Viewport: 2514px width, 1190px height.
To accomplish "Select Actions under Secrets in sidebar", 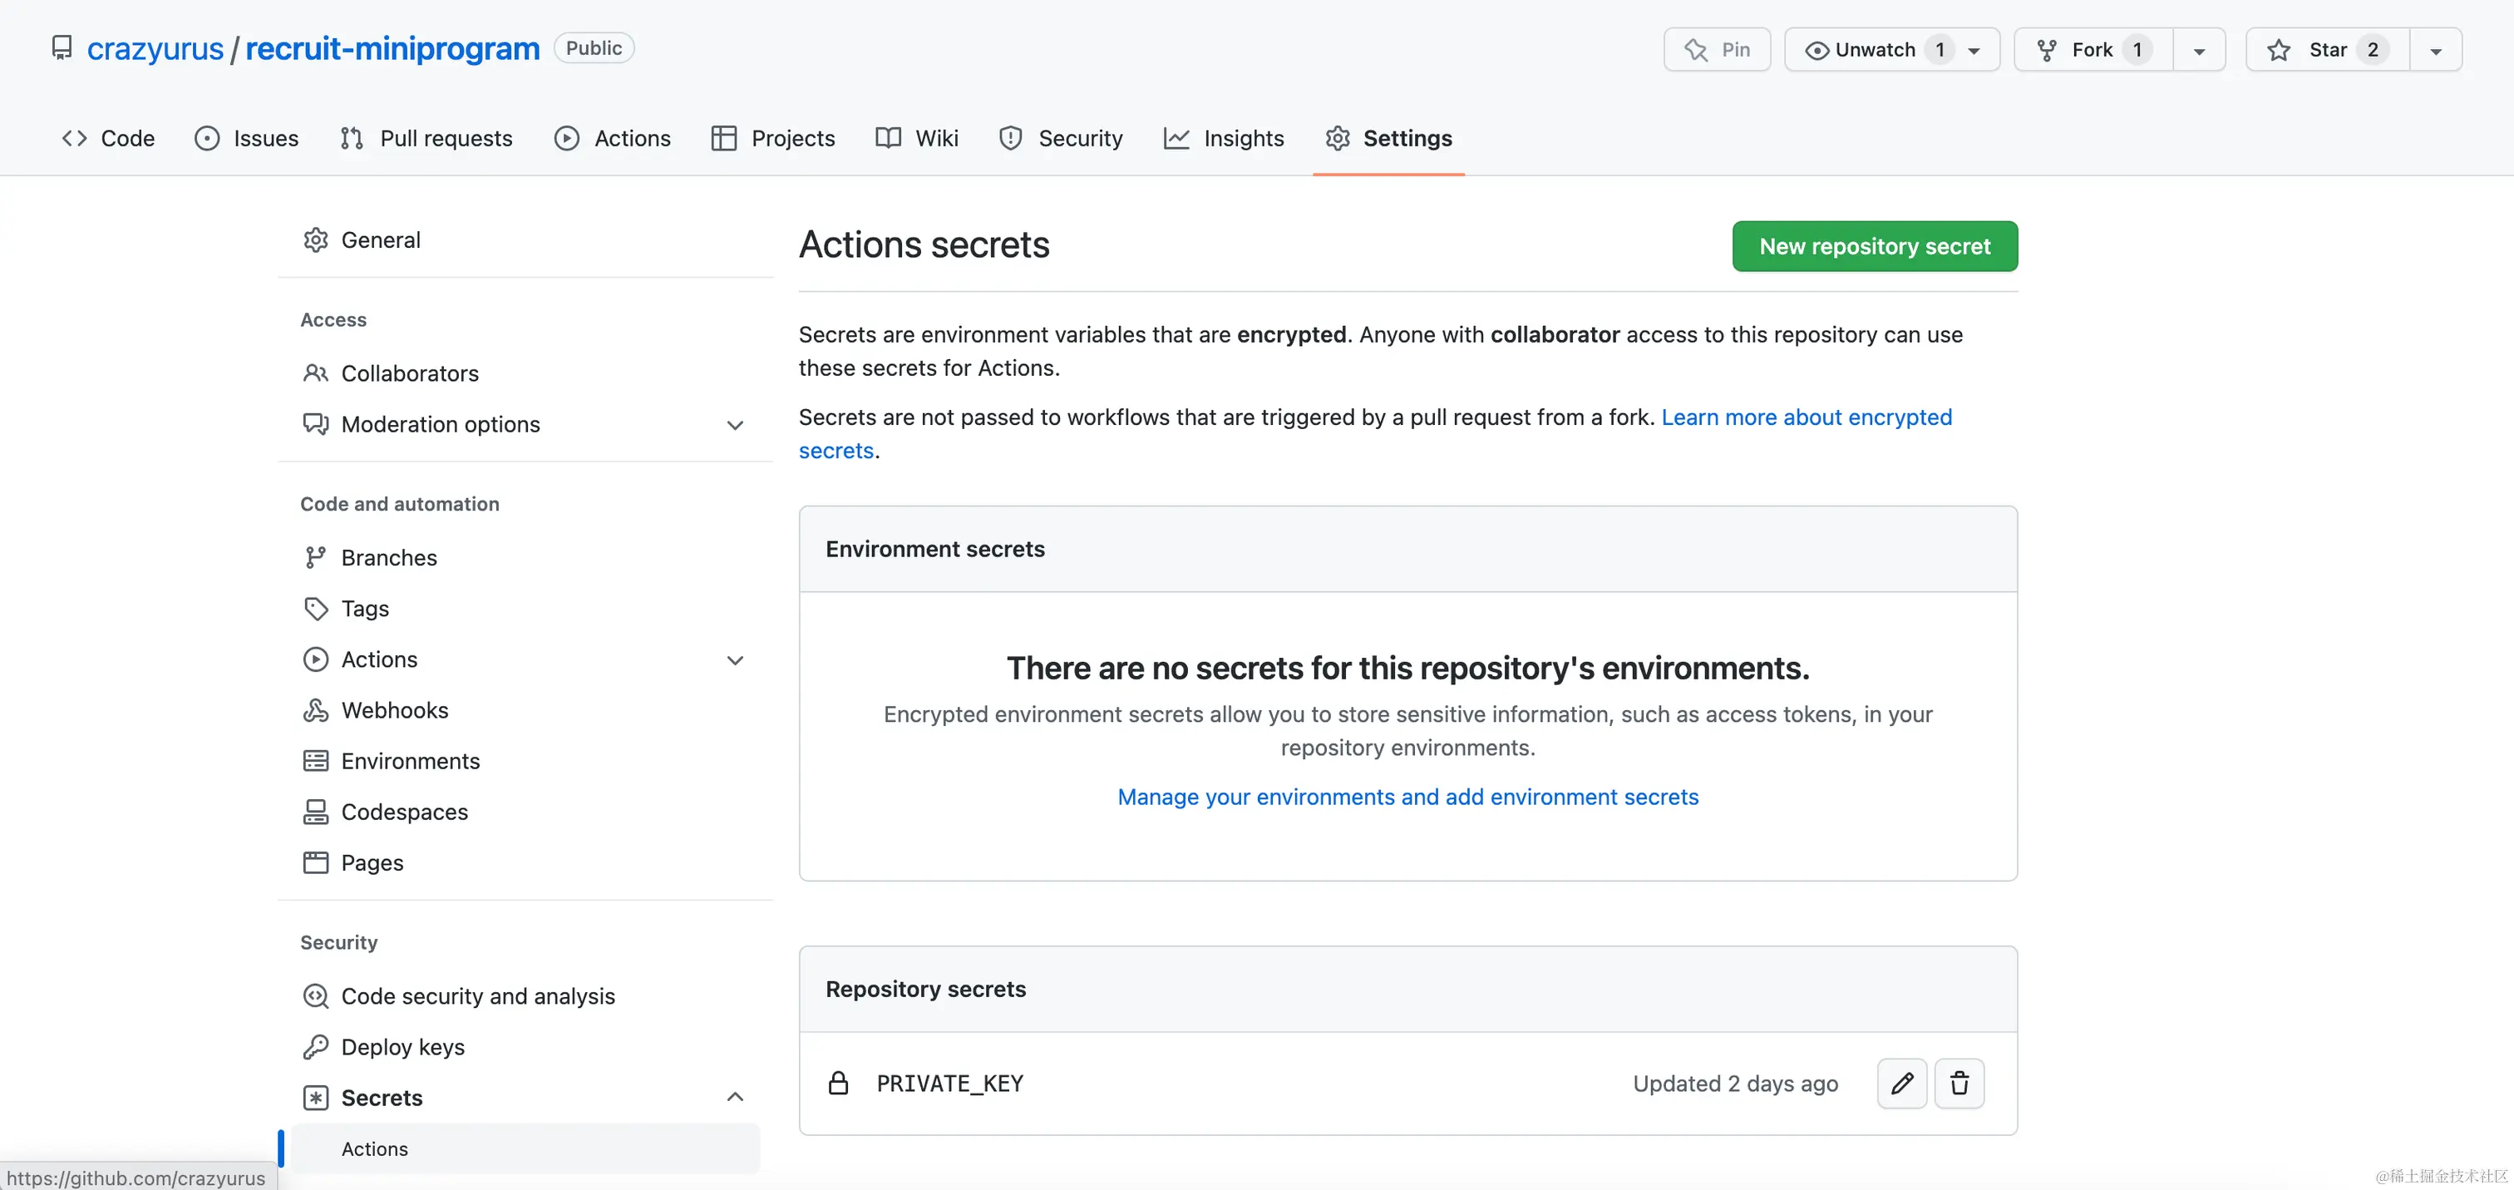I will click(x=525, y=1149).
